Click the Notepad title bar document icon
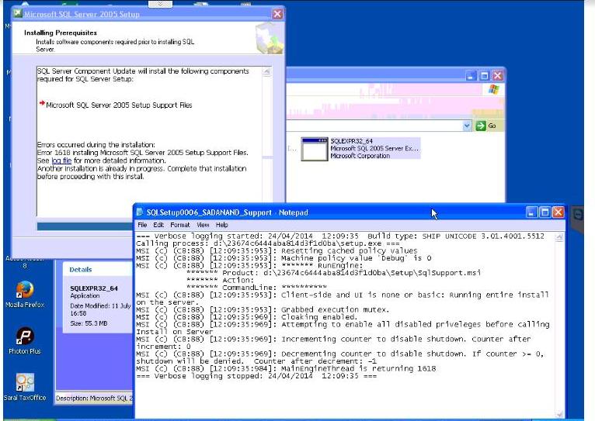The height and width of the screenshot is (421, 595). coord(140,212)
